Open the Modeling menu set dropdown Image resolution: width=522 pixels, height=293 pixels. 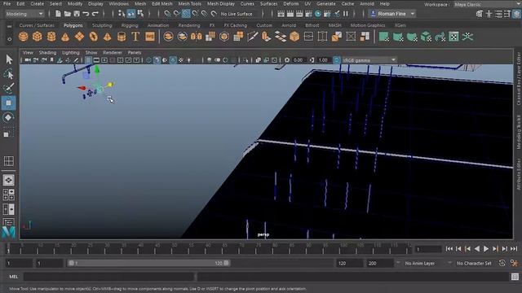click(24, 14)
